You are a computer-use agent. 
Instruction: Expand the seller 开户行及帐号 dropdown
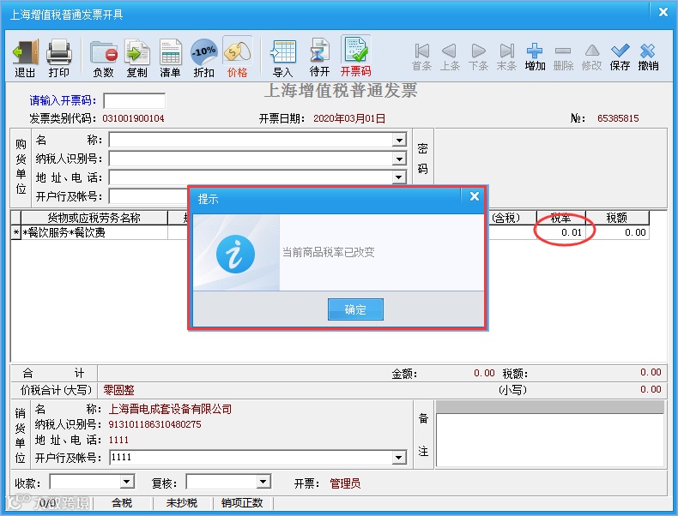399,458
